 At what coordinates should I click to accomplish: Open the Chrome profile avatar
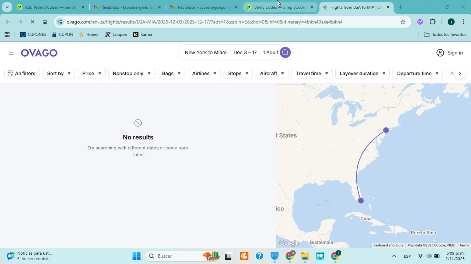click(x=451, y=22)
